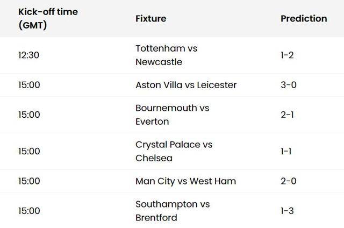Select the Aston Villa vs Leicester fixture
This screenshot has width=344, height=228.
(186, 85)
